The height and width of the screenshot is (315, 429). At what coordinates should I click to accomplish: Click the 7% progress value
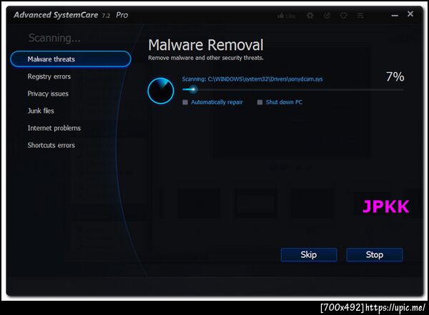pos(395,77)
